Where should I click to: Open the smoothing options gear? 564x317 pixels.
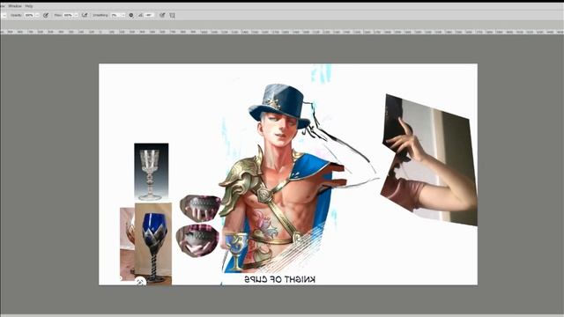pos(131,15)
